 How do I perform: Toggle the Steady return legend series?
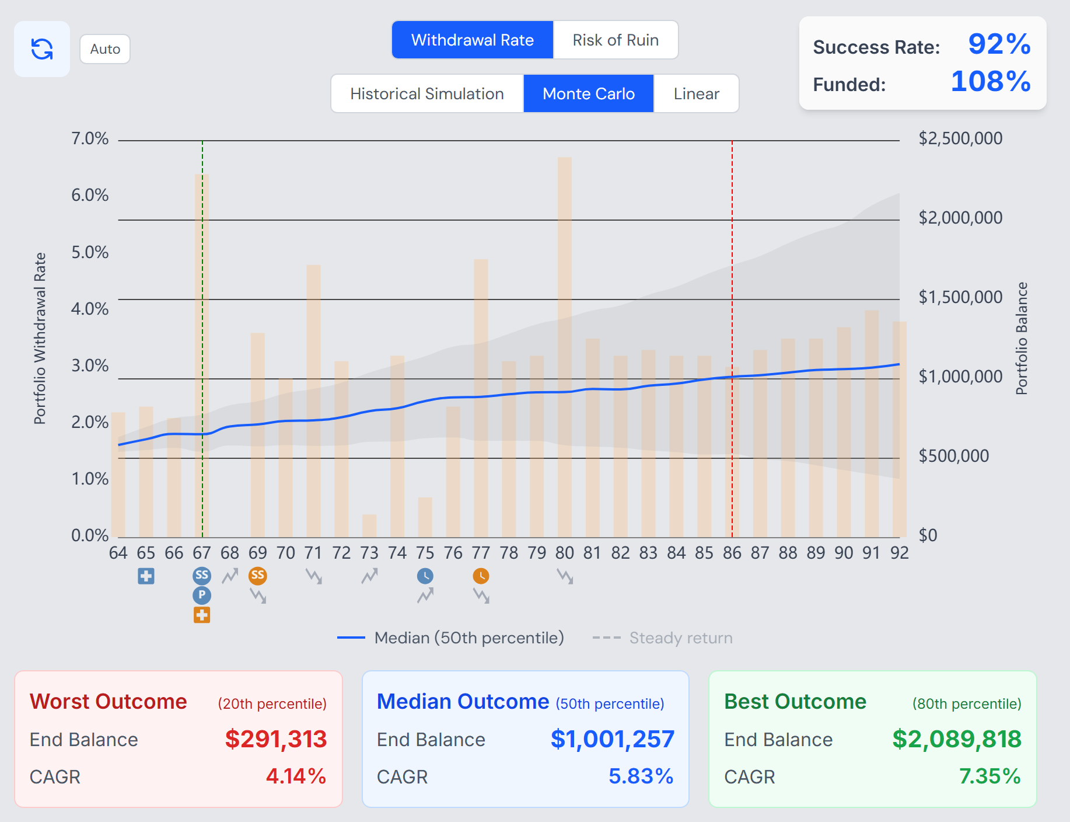point(662,638)
